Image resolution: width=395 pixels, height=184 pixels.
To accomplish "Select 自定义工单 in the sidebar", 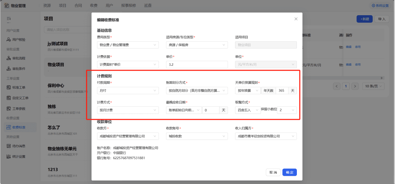I will [x=21, y=98].
